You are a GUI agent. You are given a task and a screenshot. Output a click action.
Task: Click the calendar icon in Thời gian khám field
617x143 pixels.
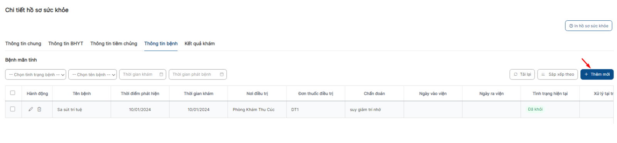tap(161, 74)
